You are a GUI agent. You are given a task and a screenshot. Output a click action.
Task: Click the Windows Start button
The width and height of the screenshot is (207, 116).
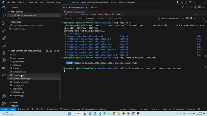coord(69,113)
